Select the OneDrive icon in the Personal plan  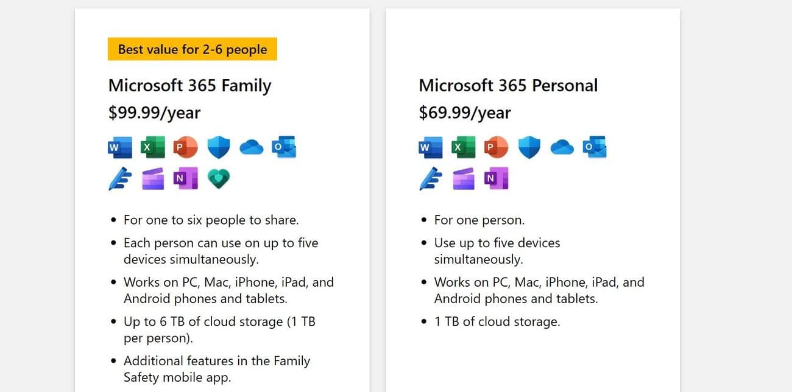562,147
